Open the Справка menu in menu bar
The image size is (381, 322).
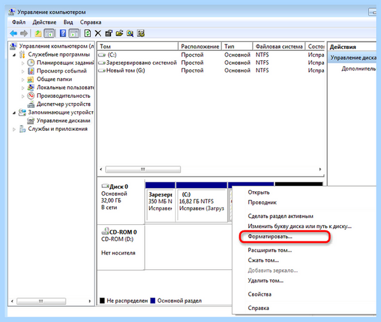pos(91,22)
